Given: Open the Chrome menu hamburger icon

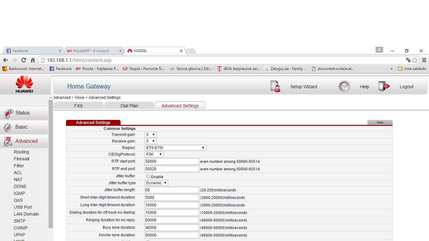Looking at the screenshot, I should 424,60.
